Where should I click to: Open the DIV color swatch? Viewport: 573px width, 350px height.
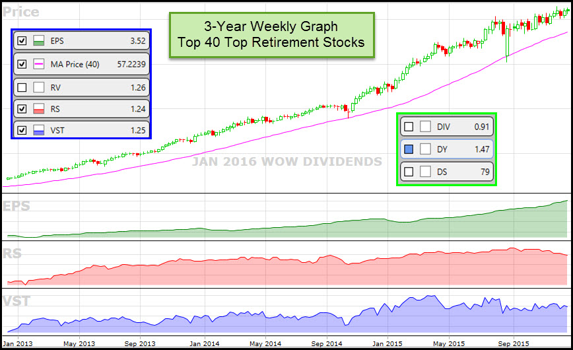[425, 127]
